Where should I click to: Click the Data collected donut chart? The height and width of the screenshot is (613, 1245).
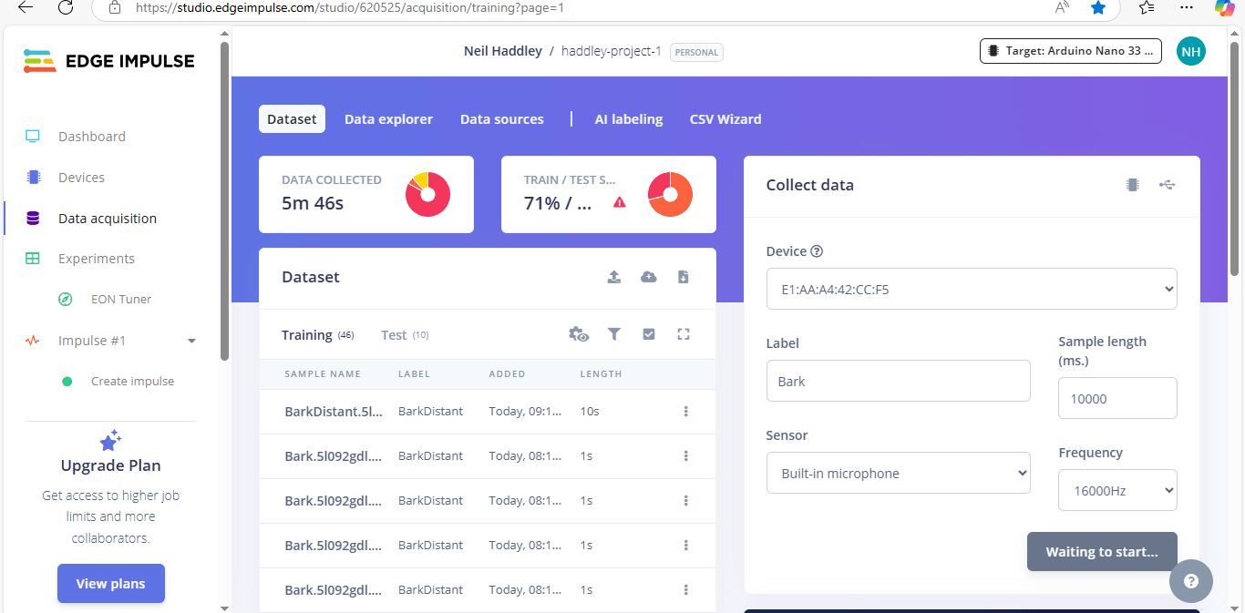coord(427,194)
